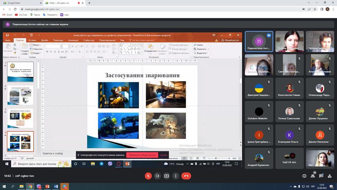Screen dimensions: 337x190
Task: Open the meeting details info icon
Action: click(x=304, y=176)
